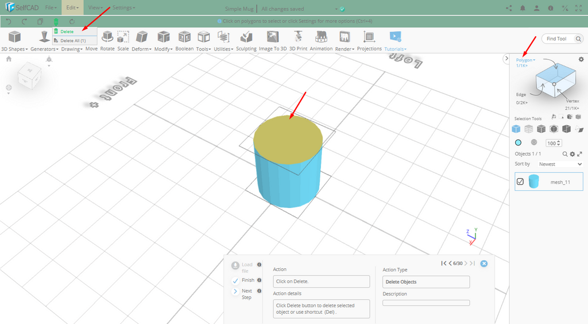Click the cyan solid color circle
The width and height of the screenshot is (588, 324).
click(x=519, y=142)
